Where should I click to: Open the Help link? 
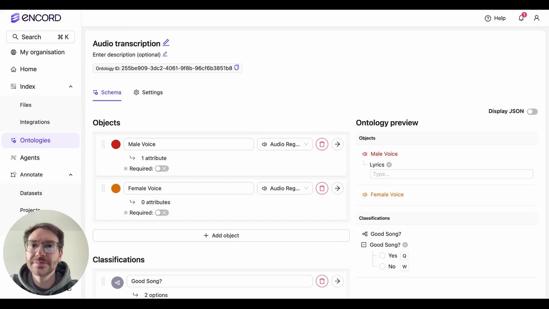[495, 18]
